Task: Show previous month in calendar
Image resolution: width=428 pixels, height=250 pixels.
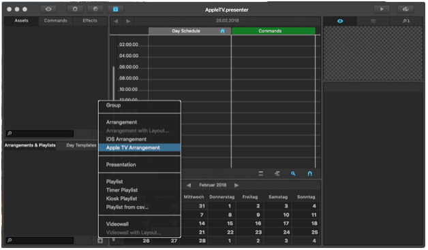Action: pyautogui.click(x=189, y=185)
